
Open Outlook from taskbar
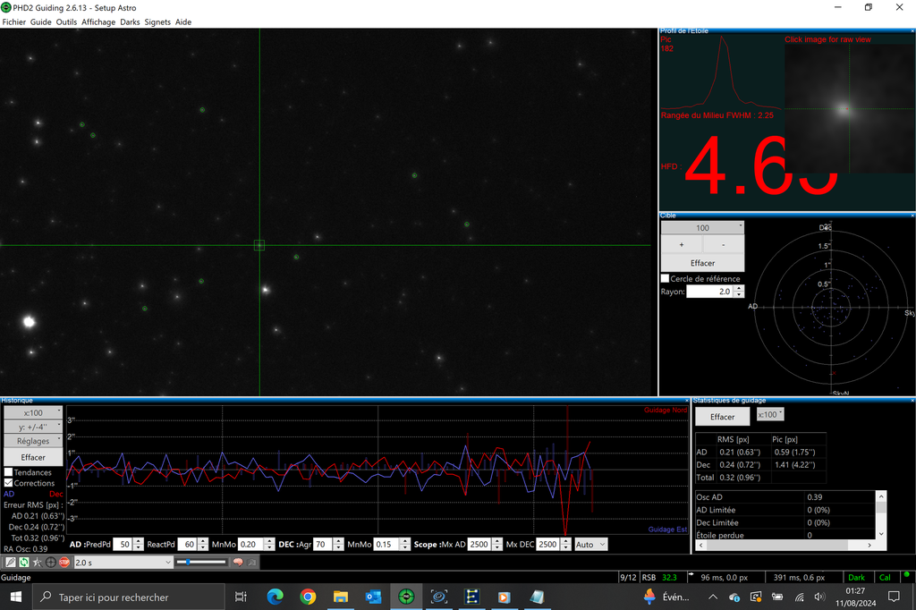coord(373,597)
